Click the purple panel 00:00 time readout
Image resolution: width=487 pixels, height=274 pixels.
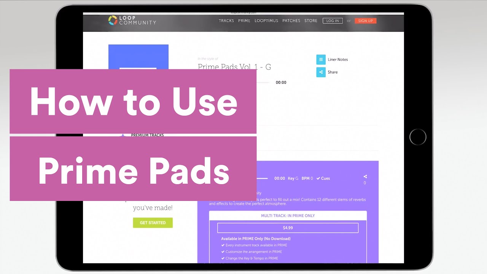pyautogui.click(x=280, y=178)
